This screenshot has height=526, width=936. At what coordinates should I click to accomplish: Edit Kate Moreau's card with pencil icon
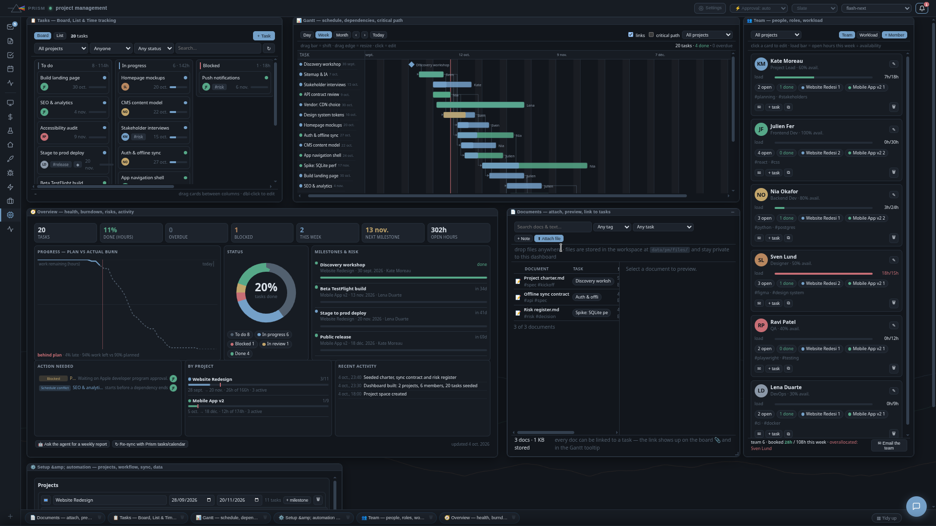[x=894, y=64]
